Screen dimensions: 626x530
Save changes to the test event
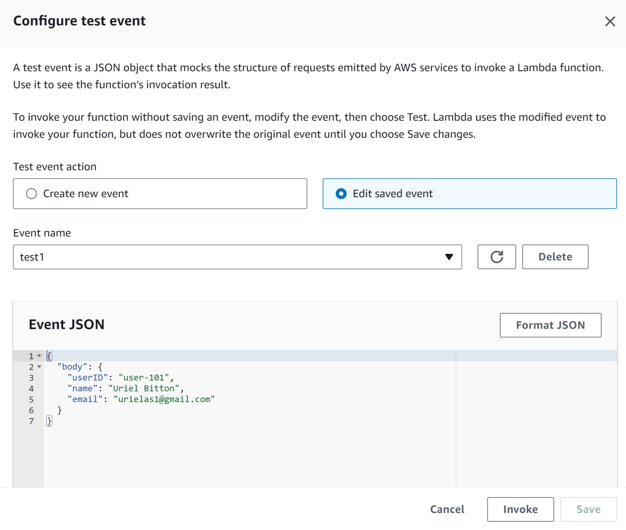588,509
